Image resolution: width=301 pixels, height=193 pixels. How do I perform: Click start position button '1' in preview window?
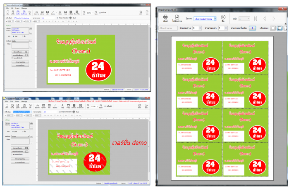pos(252,28)
